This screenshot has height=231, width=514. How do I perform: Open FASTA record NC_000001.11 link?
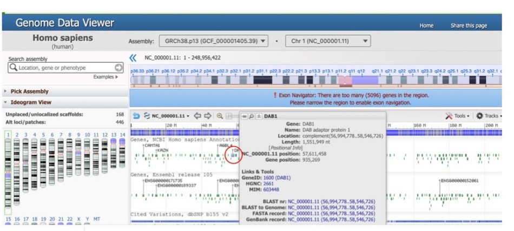pyautogui.click(x=332, y=213)
